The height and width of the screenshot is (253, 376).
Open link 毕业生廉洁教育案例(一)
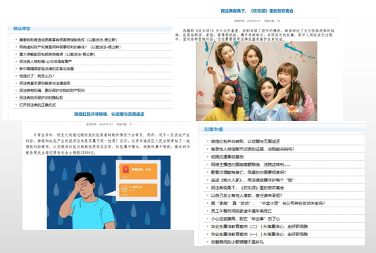[x=259, y=234]
